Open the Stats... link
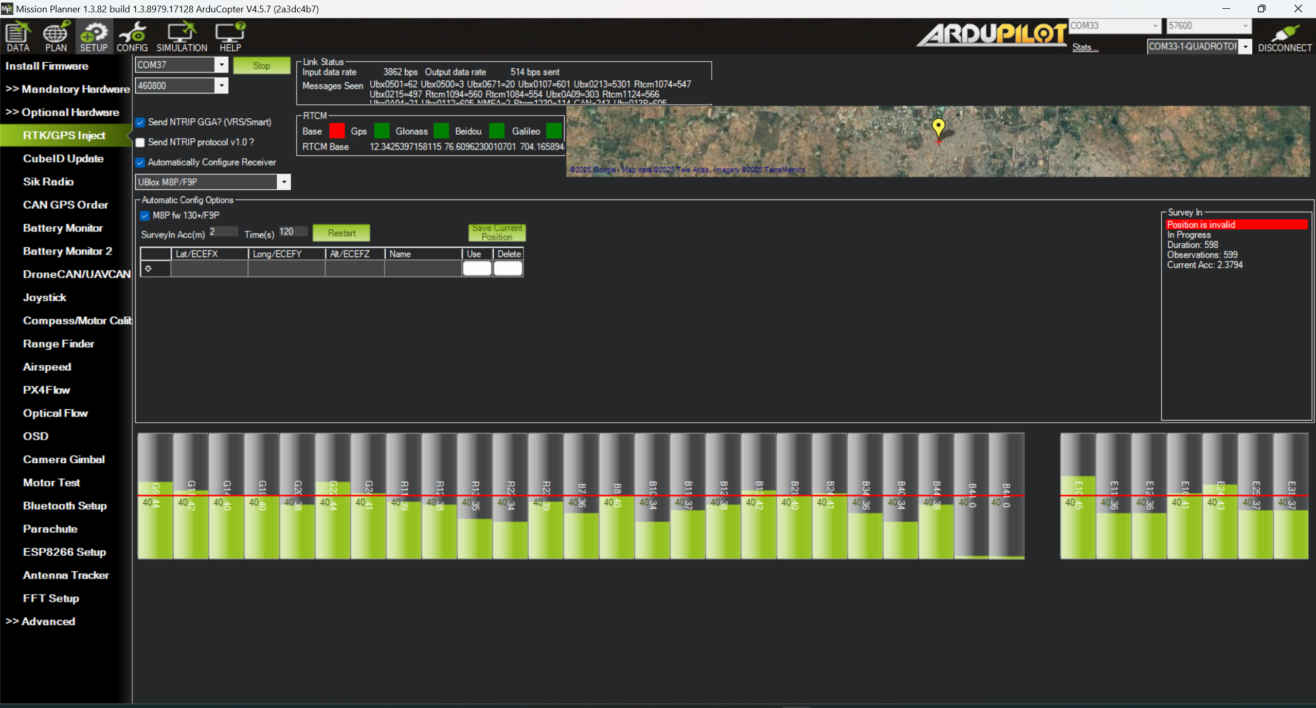1316x708 pixels. click(1085, 47)
